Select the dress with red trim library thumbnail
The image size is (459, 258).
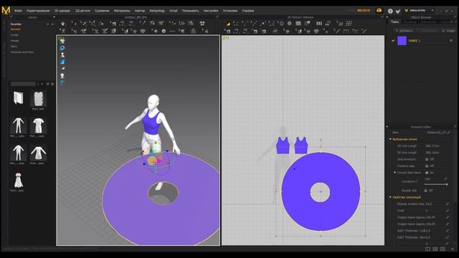pos(18,180)
